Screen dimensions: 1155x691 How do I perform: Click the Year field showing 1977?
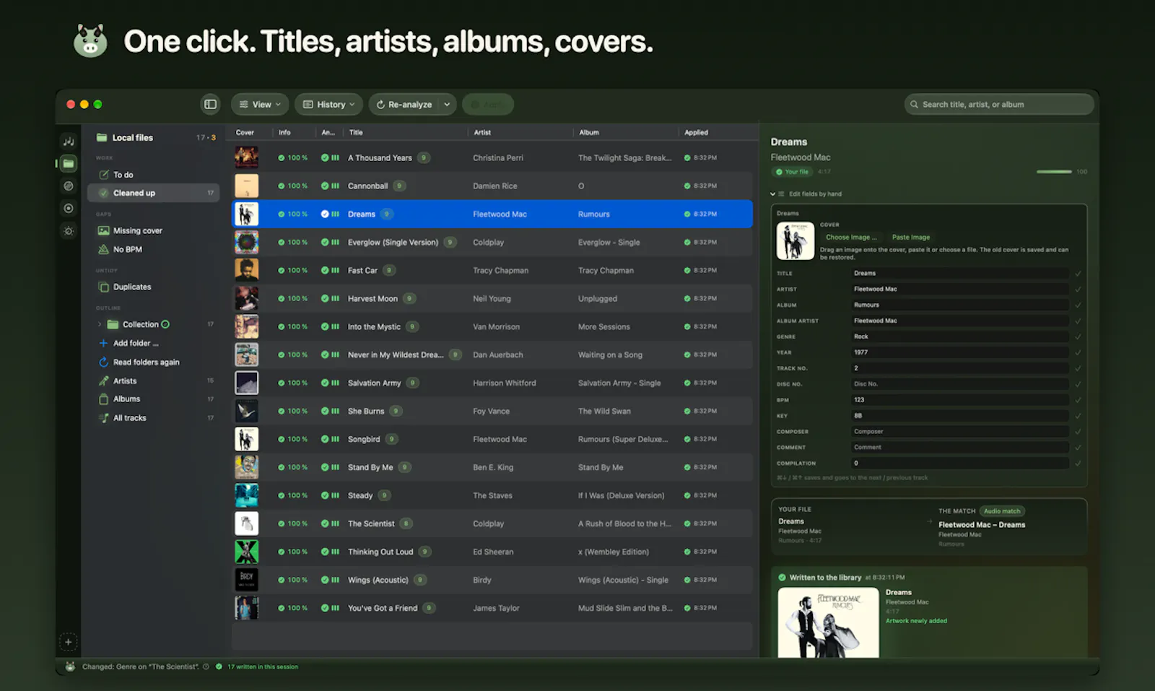pyautogui.click(x=960, y=352)
